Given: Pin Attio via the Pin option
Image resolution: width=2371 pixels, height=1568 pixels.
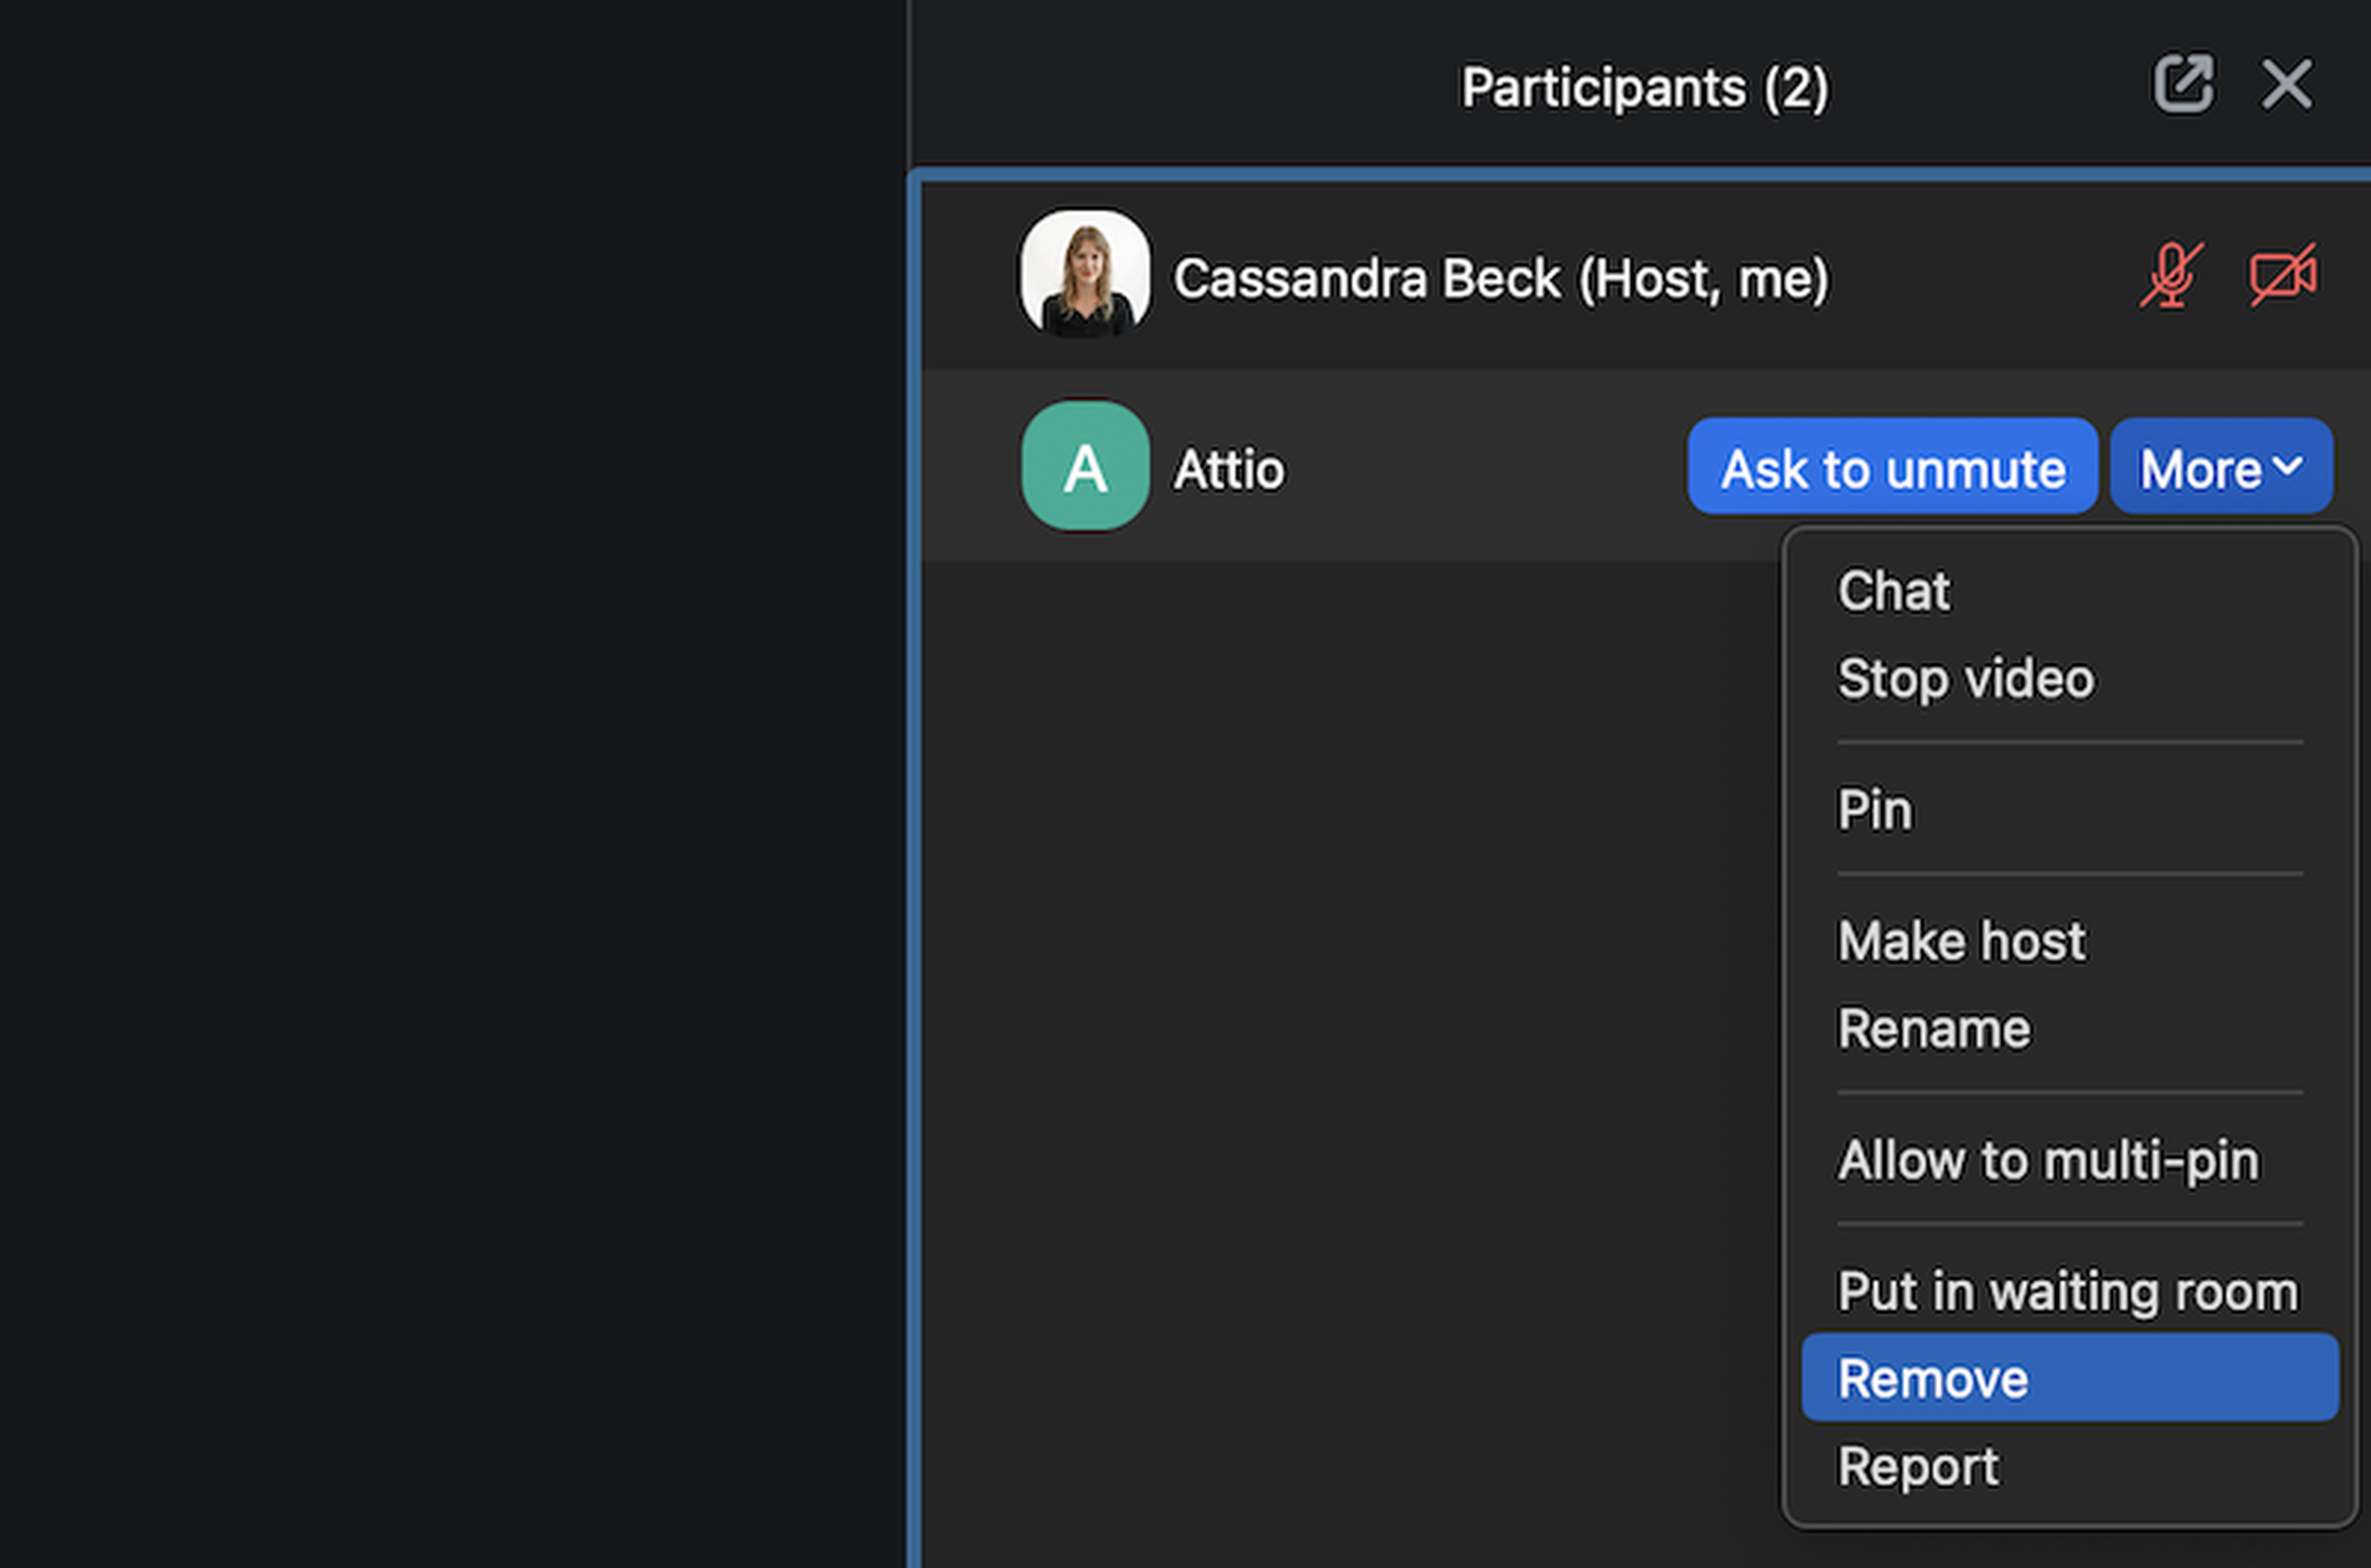Looking at the screenshot, I should coord(1875,809).
